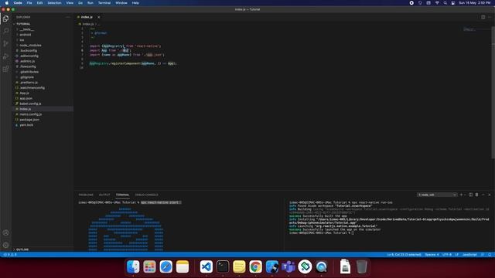Open the Run and Debug view
495x278 pixels.
pyautogui.click(x=5, y=56)
